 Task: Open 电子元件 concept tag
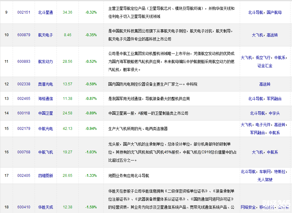click(x=263, y=125)
